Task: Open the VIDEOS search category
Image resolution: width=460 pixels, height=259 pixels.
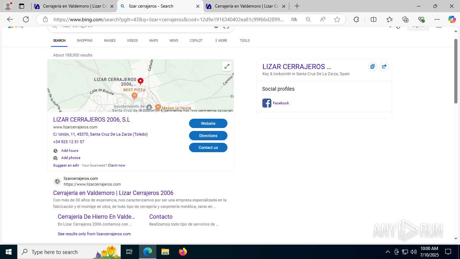Action: click(132, 41)
